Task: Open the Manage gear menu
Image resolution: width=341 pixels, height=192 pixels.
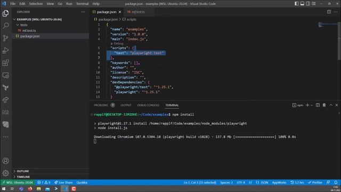Action: tap(6, 173)
